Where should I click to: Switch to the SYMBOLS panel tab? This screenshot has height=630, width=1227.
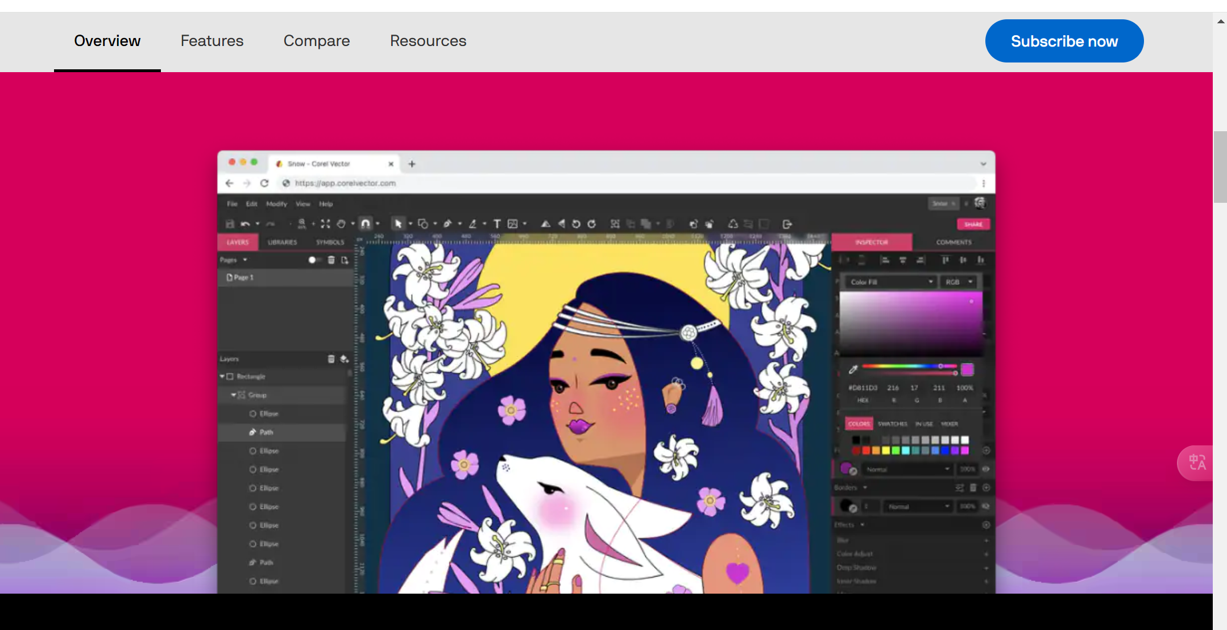[330, 242]
